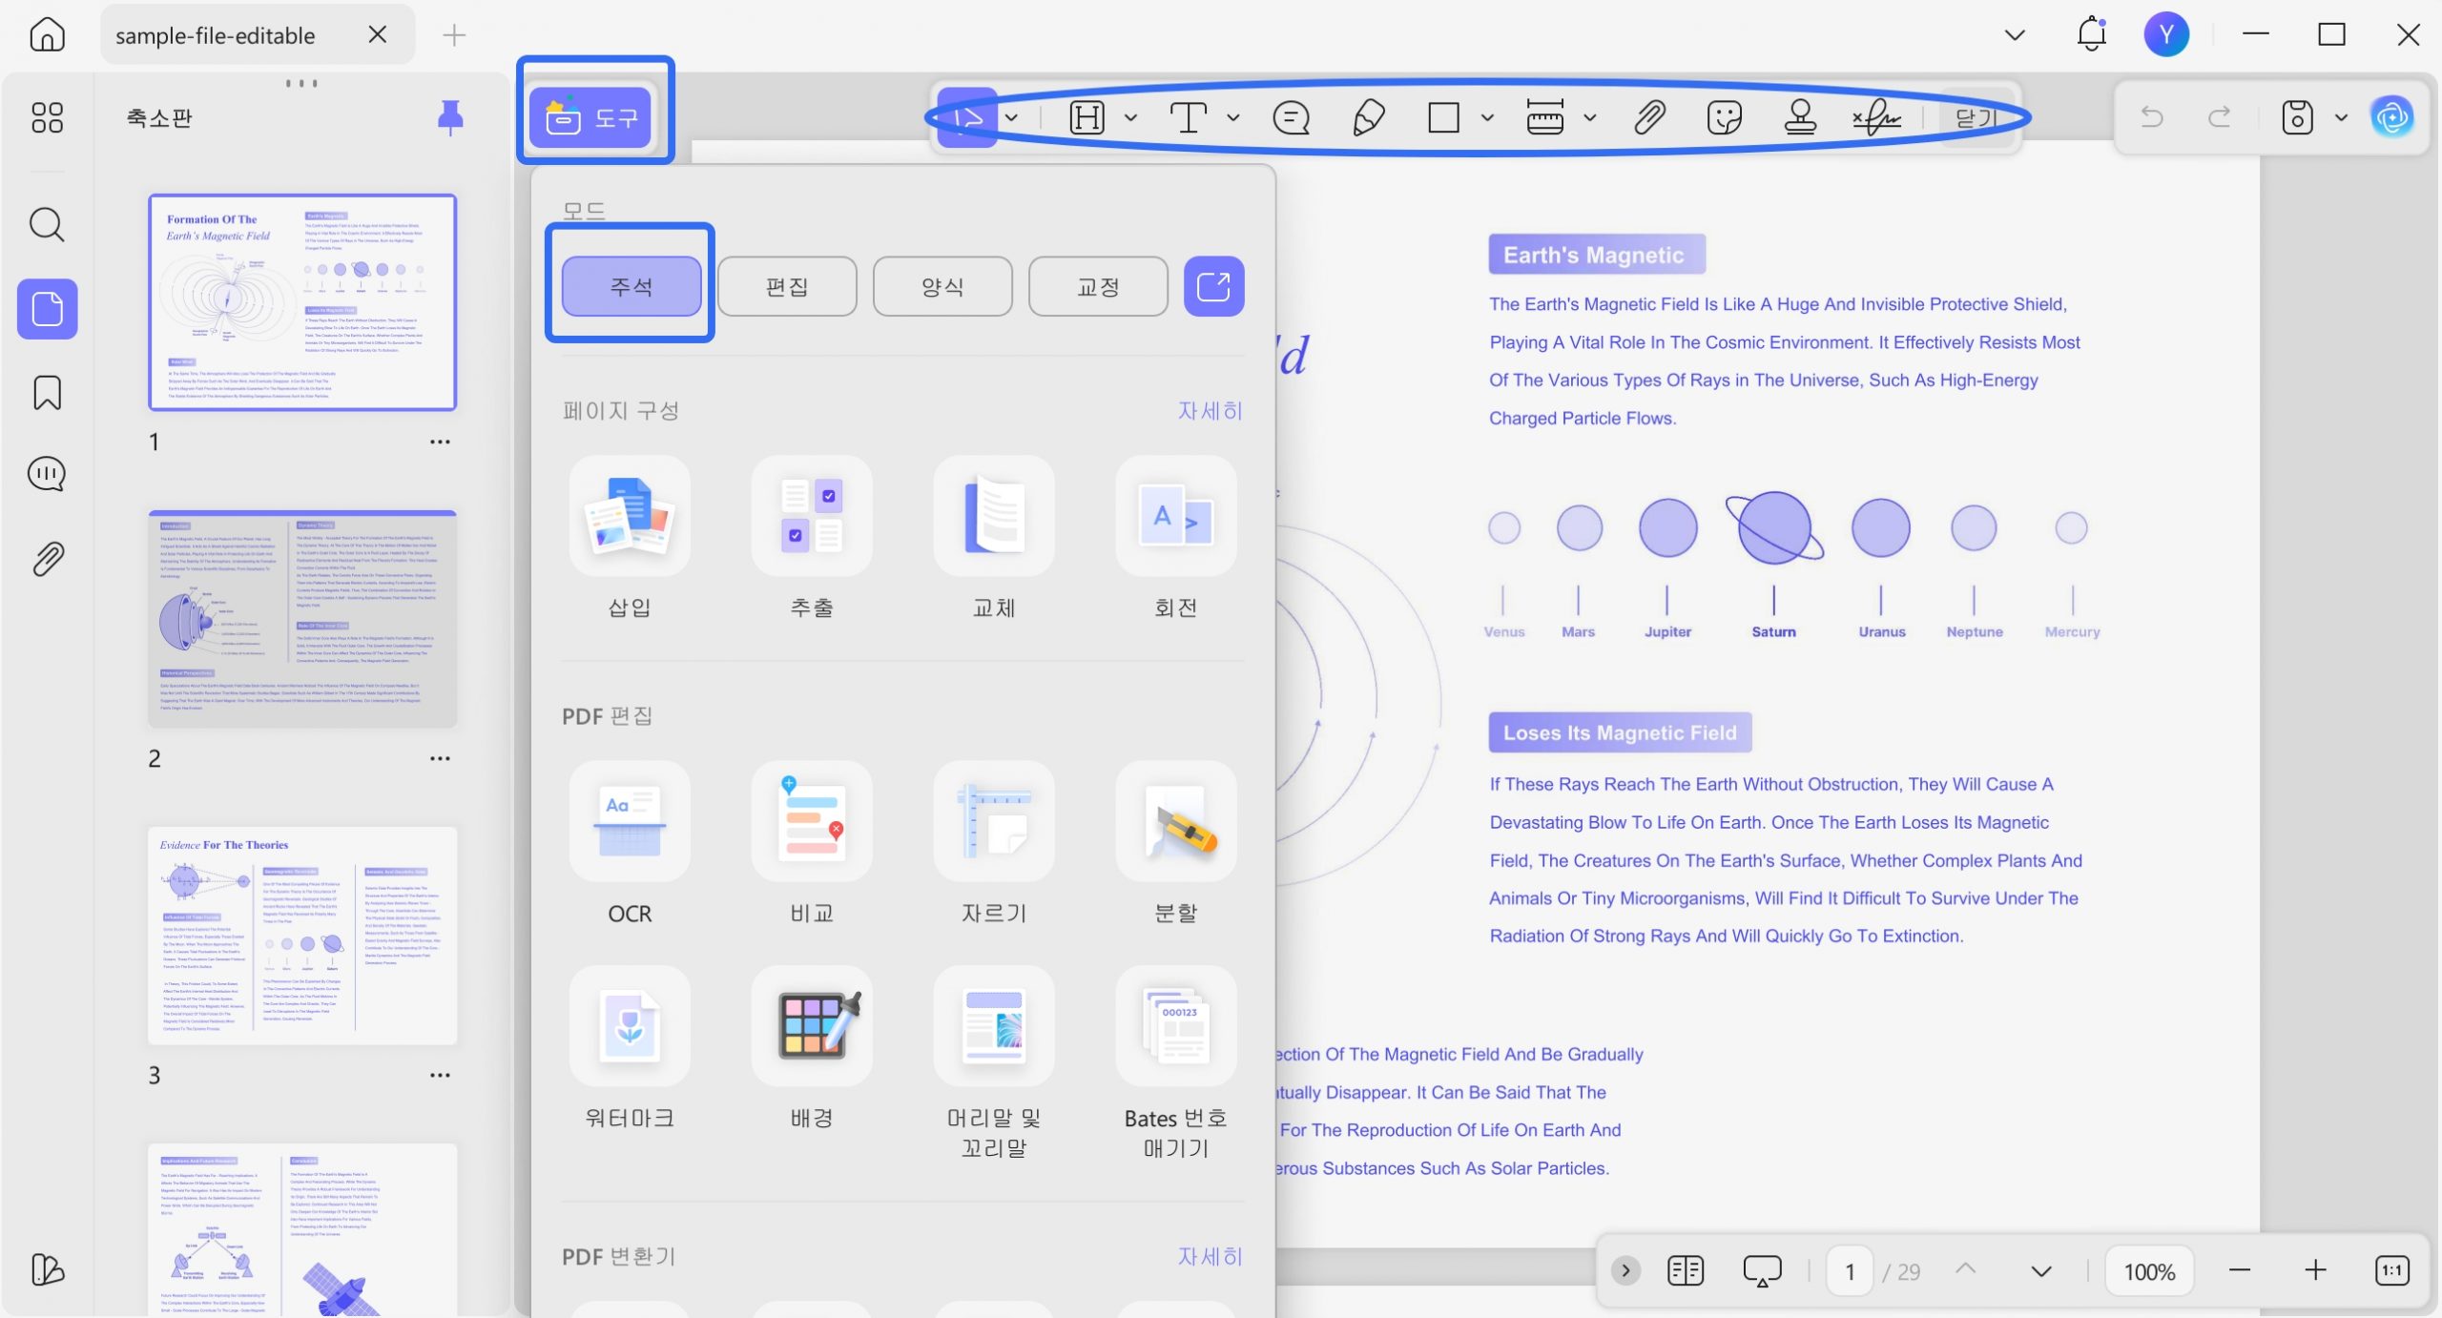Expand the measurement tool dropdown arrow
Screen dimensions: 2442x1318
[x=1589, y=118]
